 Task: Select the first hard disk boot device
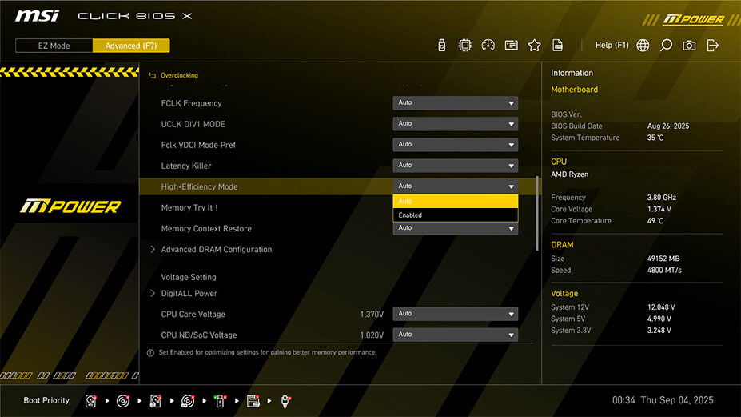[91, 401]
